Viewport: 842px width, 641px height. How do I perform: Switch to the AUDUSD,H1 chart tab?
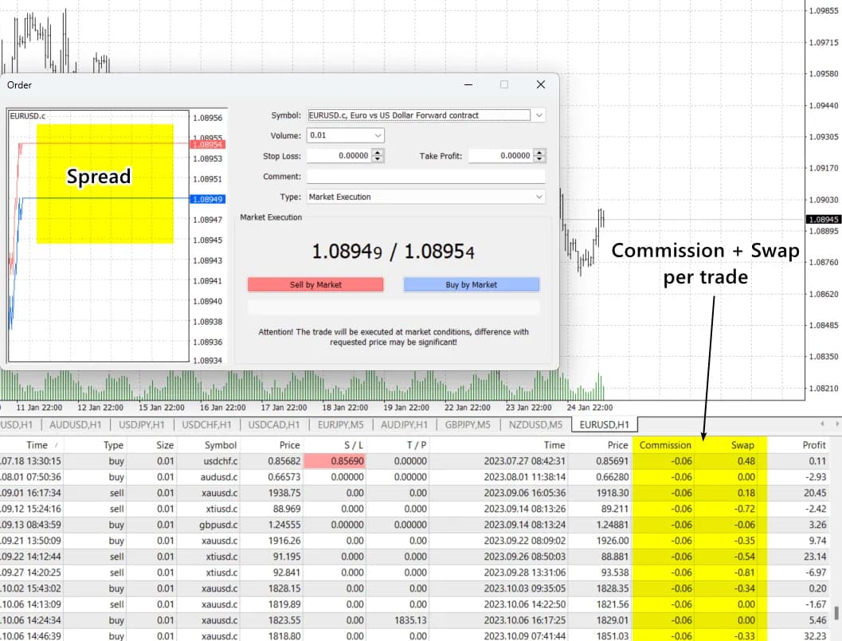point(75,424)
